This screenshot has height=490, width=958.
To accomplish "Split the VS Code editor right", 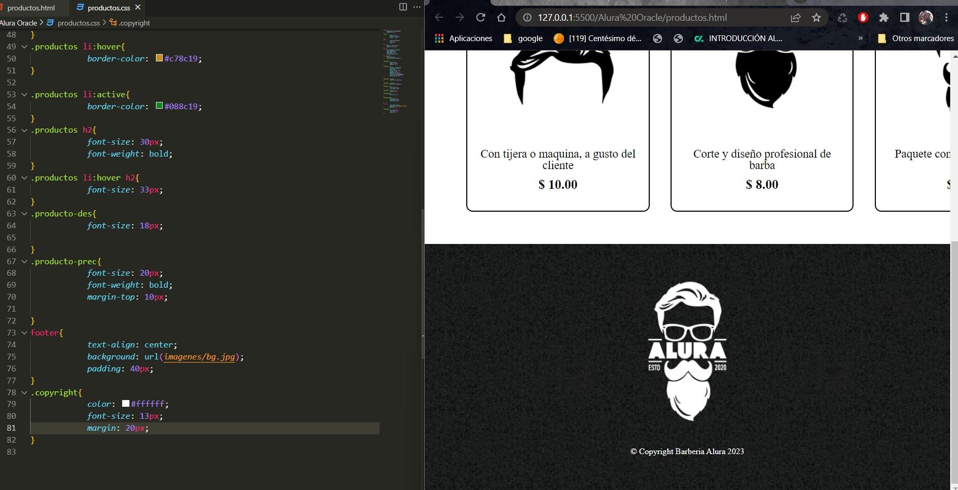I will [403, 7].
